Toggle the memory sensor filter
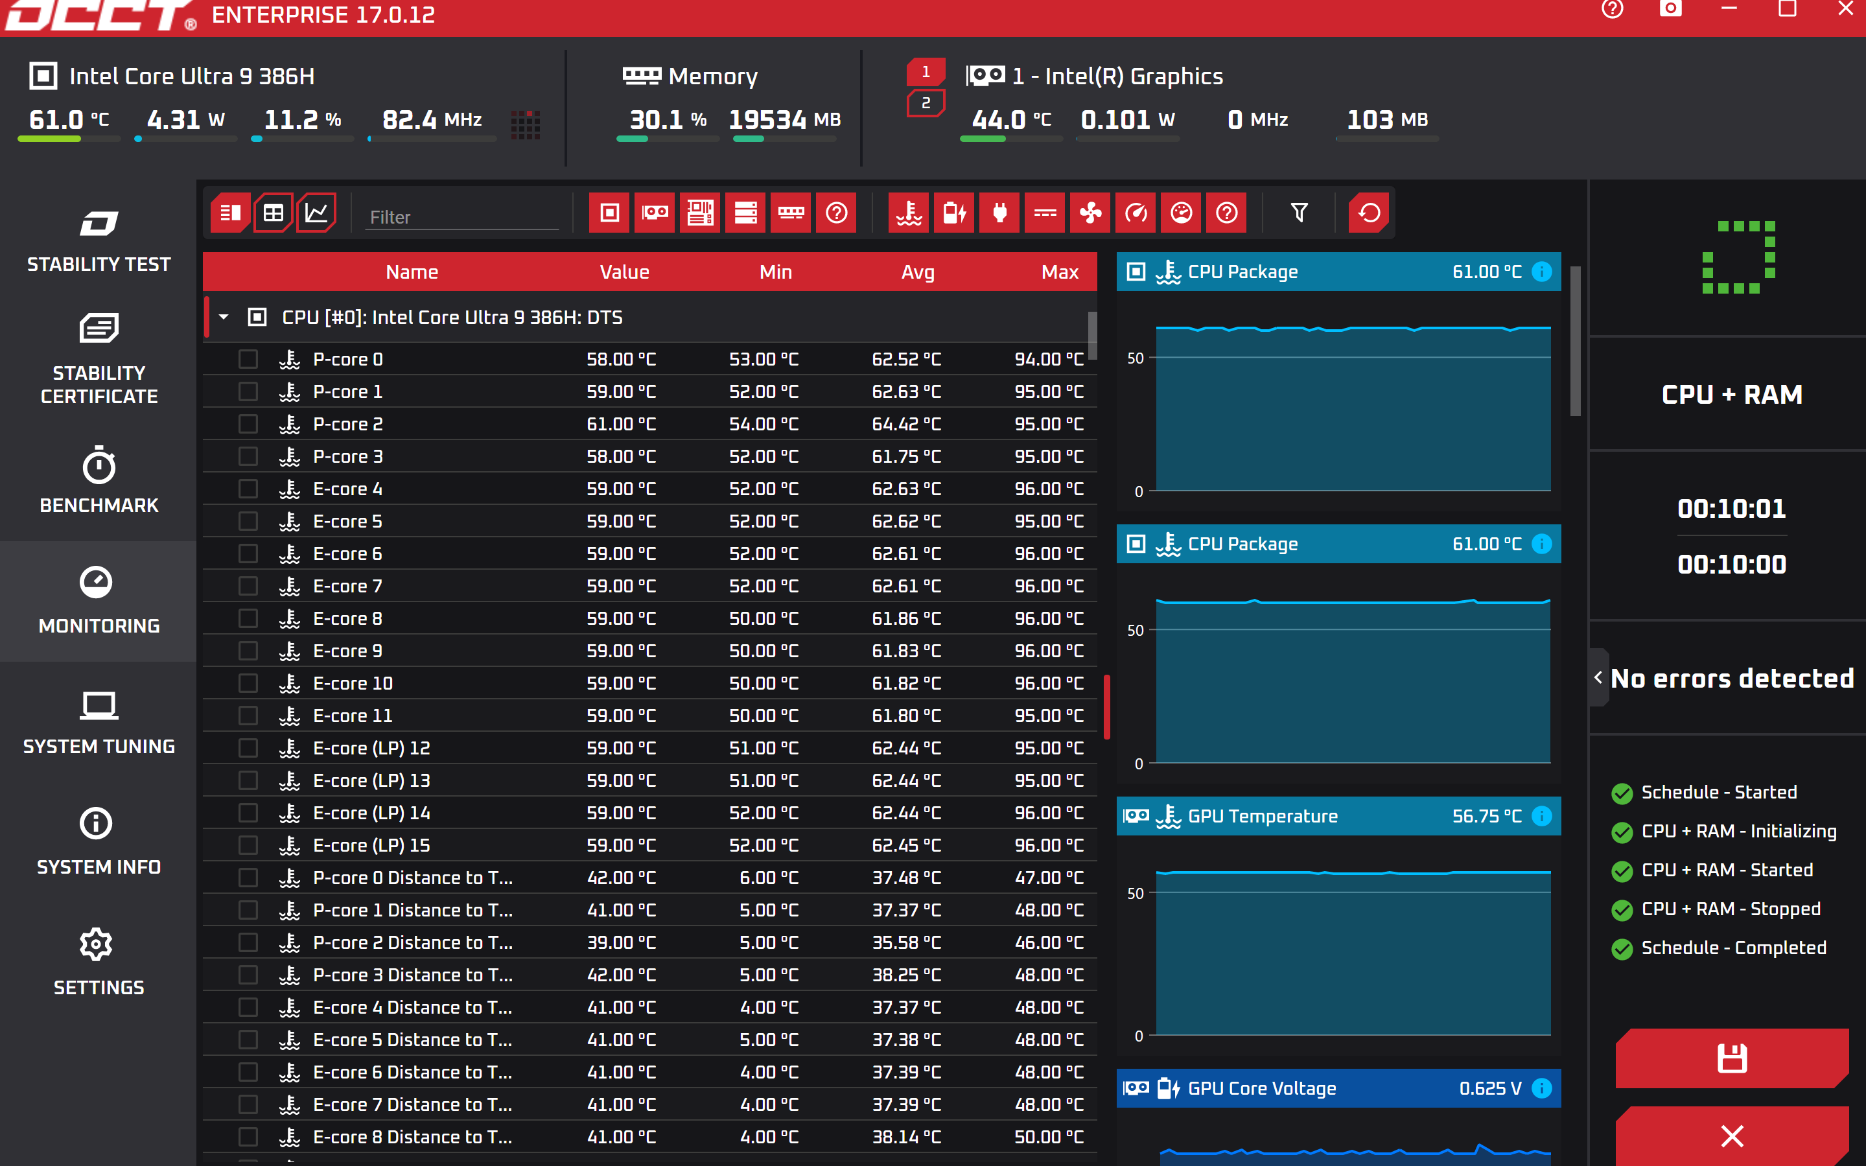Viewport: 1866px width, 1166px height. tap(791, 213)
